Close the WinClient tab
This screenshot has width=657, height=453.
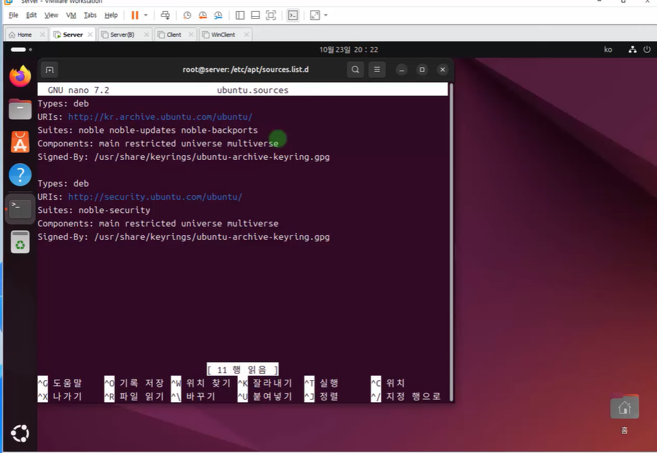246,35
